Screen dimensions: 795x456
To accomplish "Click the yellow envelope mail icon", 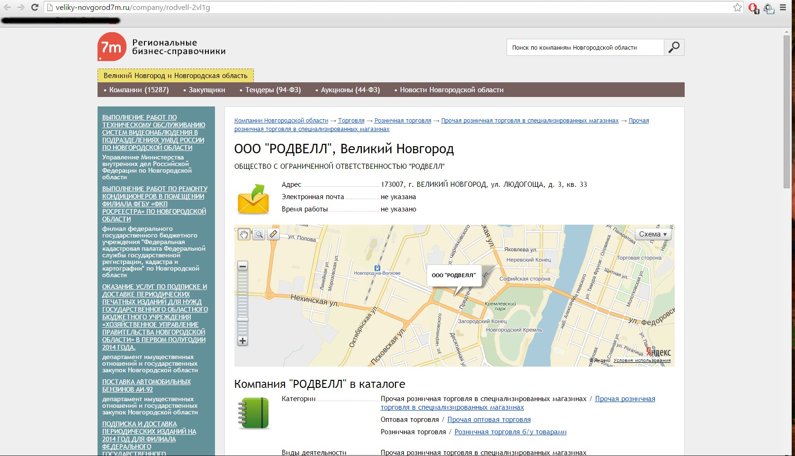I will tap(253, 199).
